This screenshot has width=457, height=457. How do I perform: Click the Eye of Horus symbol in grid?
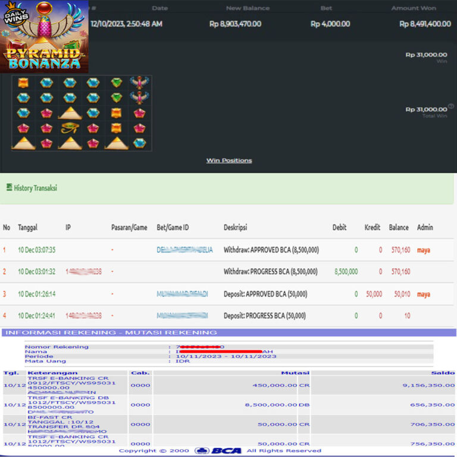(x=70, y=128)
